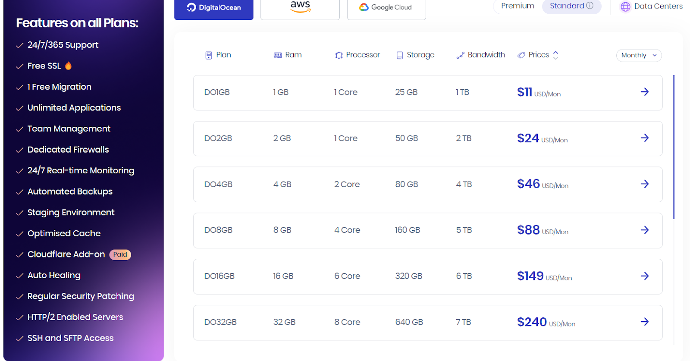This screenshot has height=361, width=690.
Task: Select the $88 price of DO8GB
Action: coord(529,230)
